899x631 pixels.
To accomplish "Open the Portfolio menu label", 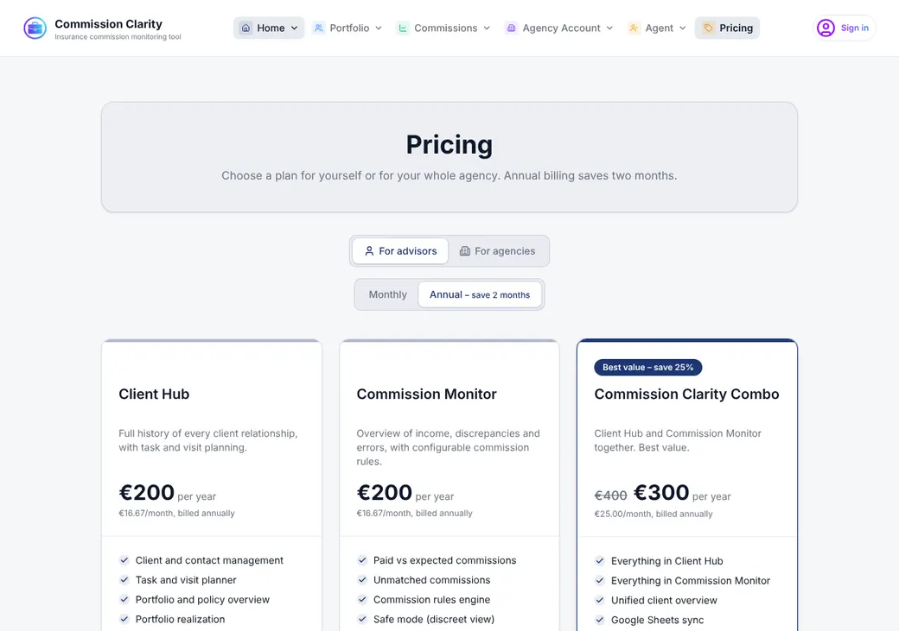I will 349,28.
